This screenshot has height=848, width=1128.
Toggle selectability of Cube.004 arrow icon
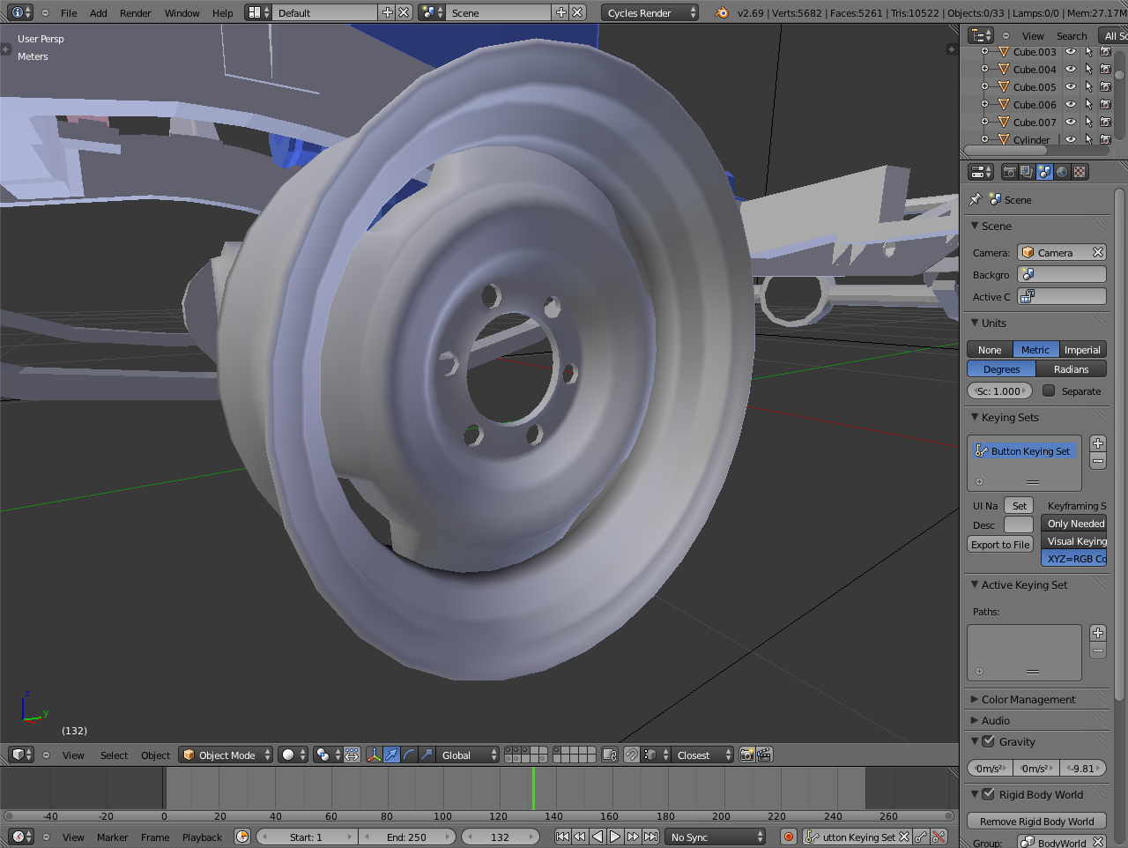click(1088, 69)
